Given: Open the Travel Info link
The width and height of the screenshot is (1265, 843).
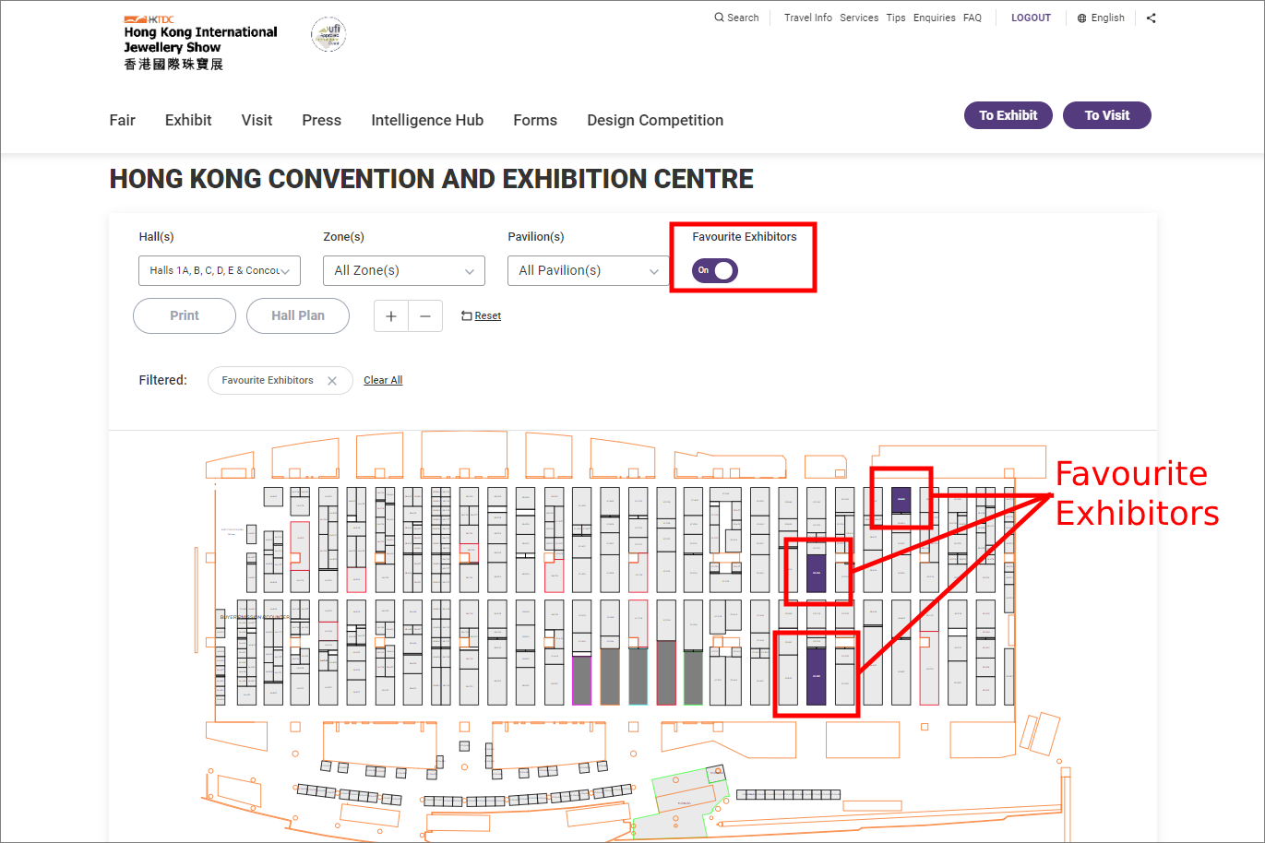Looking at the screenshot, I should click(808, 18).
